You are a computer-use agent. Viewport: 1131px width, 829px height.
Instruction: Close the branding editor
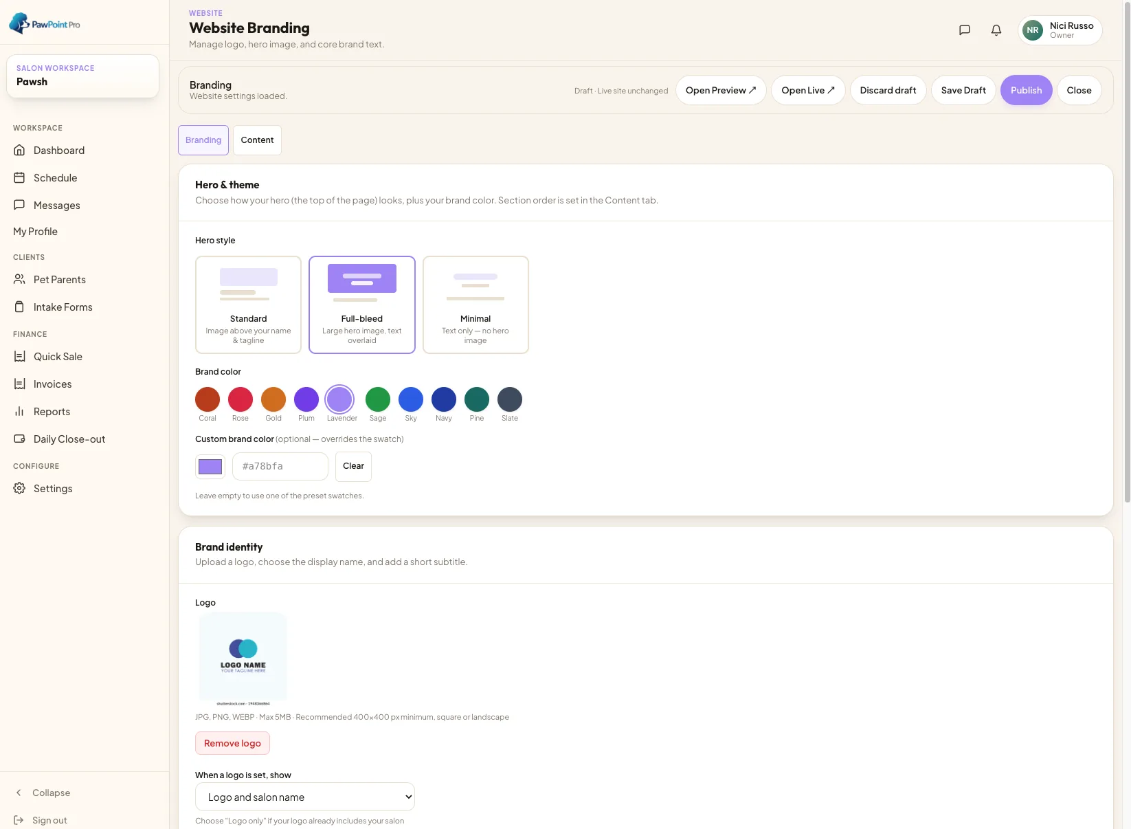(x=1079, y=90)
